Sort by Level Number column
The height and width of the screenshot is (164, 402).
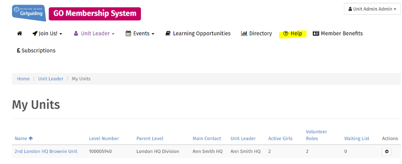point(104,138)
